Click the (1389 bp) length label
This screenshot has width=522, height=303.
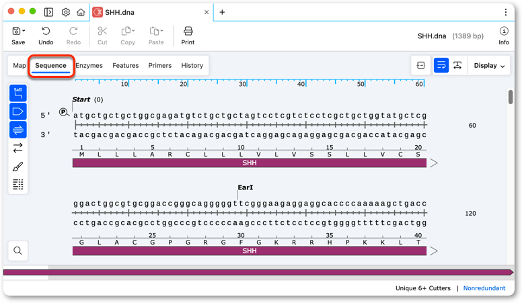468,36
